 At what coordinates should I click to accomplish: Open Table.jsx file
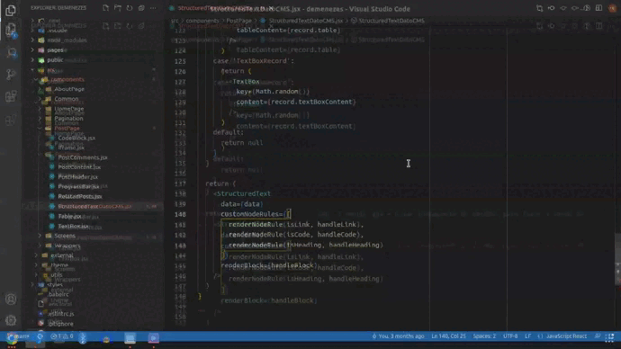69,216
